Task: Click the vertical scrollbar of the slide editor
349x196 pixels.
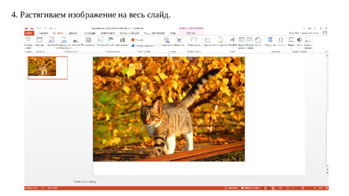Action: 327,111
